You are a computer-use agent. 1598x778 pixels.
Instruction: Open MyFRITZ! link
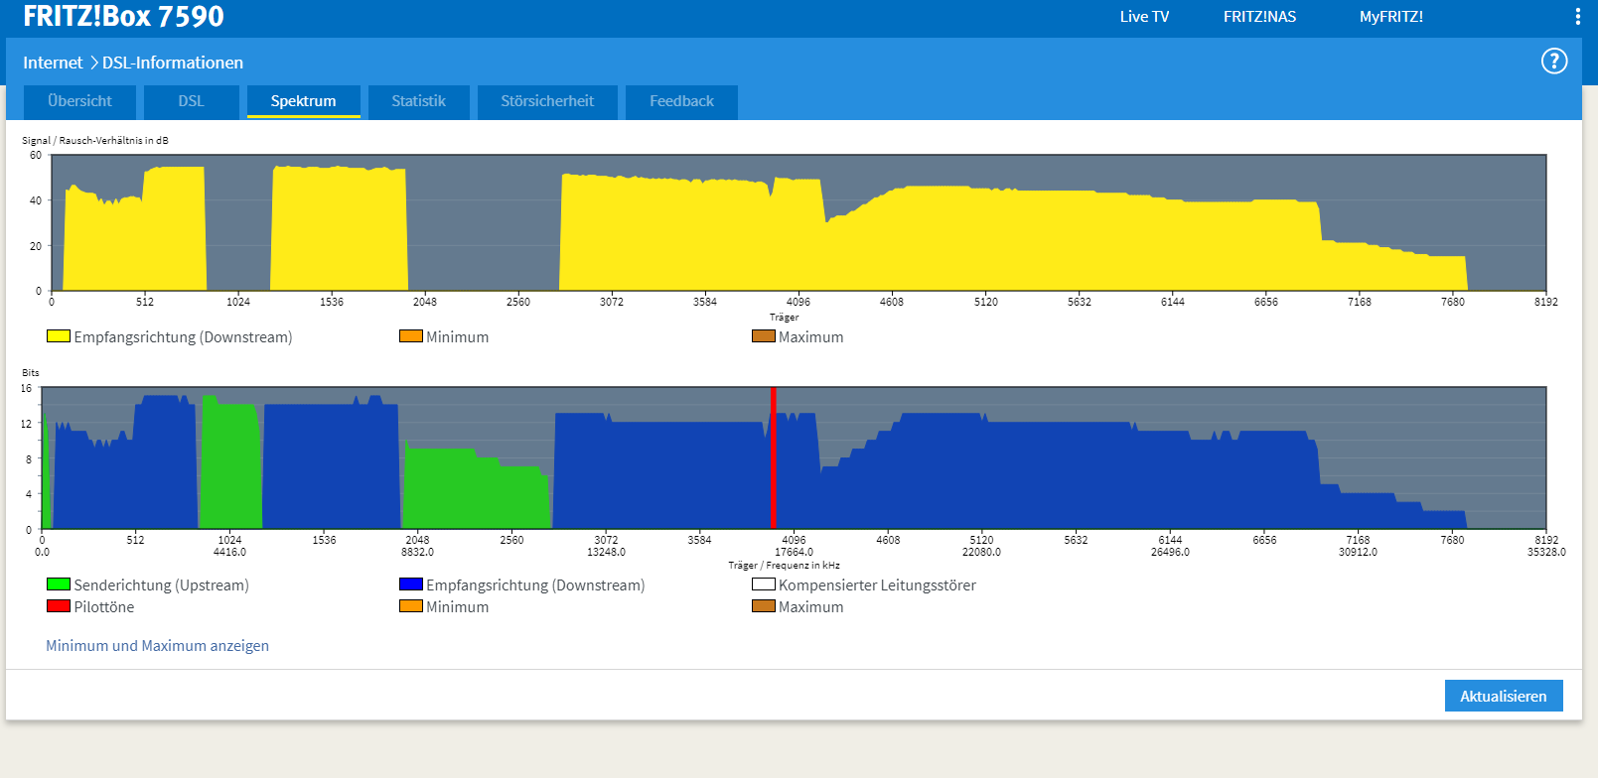1390,17
